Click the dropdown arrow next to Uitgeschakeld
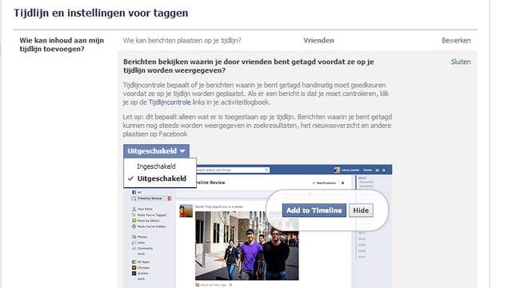The width and height of the screenshot is (512, 288). (182, 151)
